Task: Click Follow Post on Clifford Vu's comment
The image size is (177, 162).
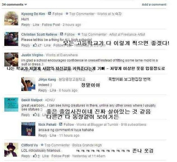Action: click(x=61, y=156)
